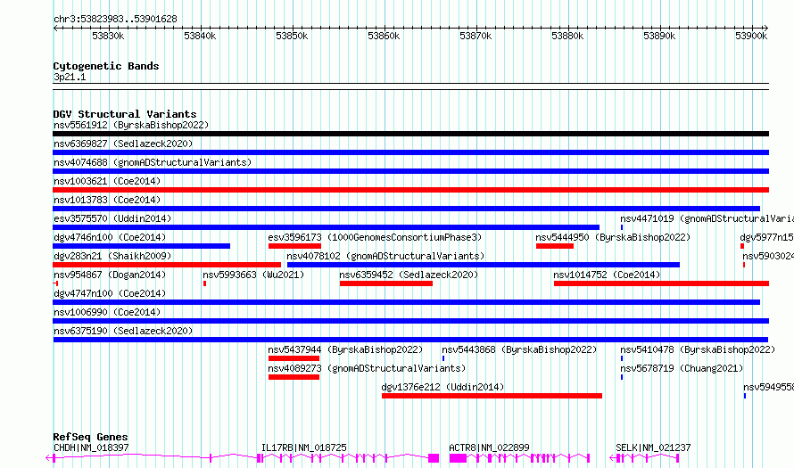Click nsv6375190 (Sedlazeck2020) label
This screenshot has height=468, width=794.
pos(123,331)
